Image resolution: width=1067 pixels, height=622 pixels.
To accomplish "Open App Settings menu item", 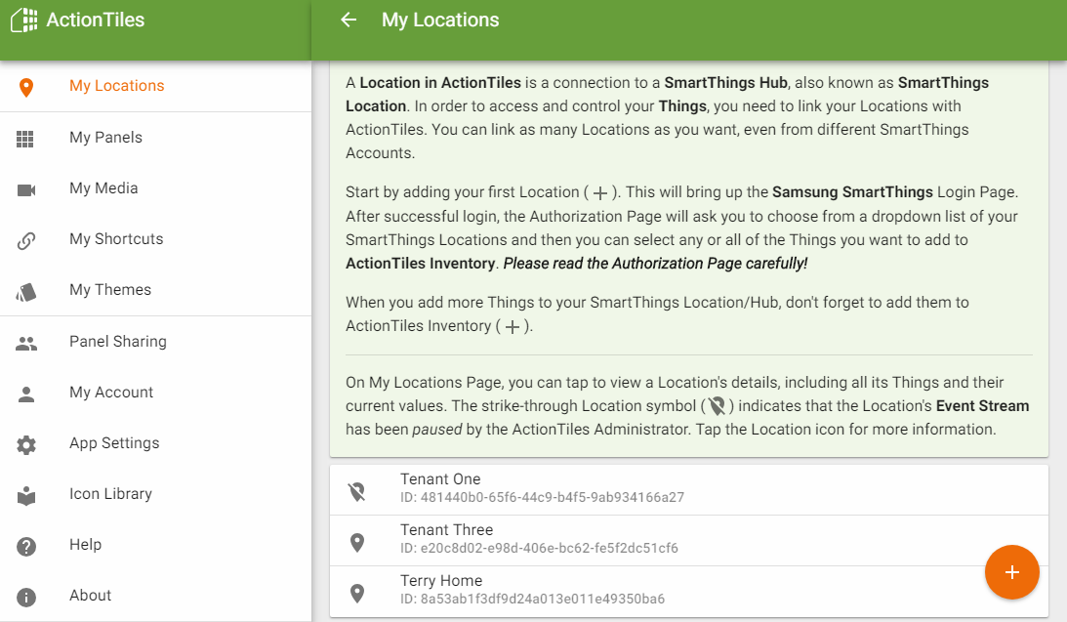I will pos(156,443).
